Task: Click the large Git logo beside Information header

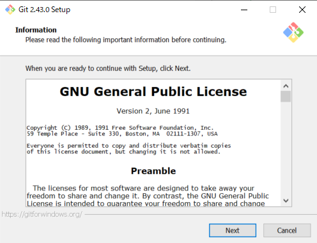Action: click(293, 33)
